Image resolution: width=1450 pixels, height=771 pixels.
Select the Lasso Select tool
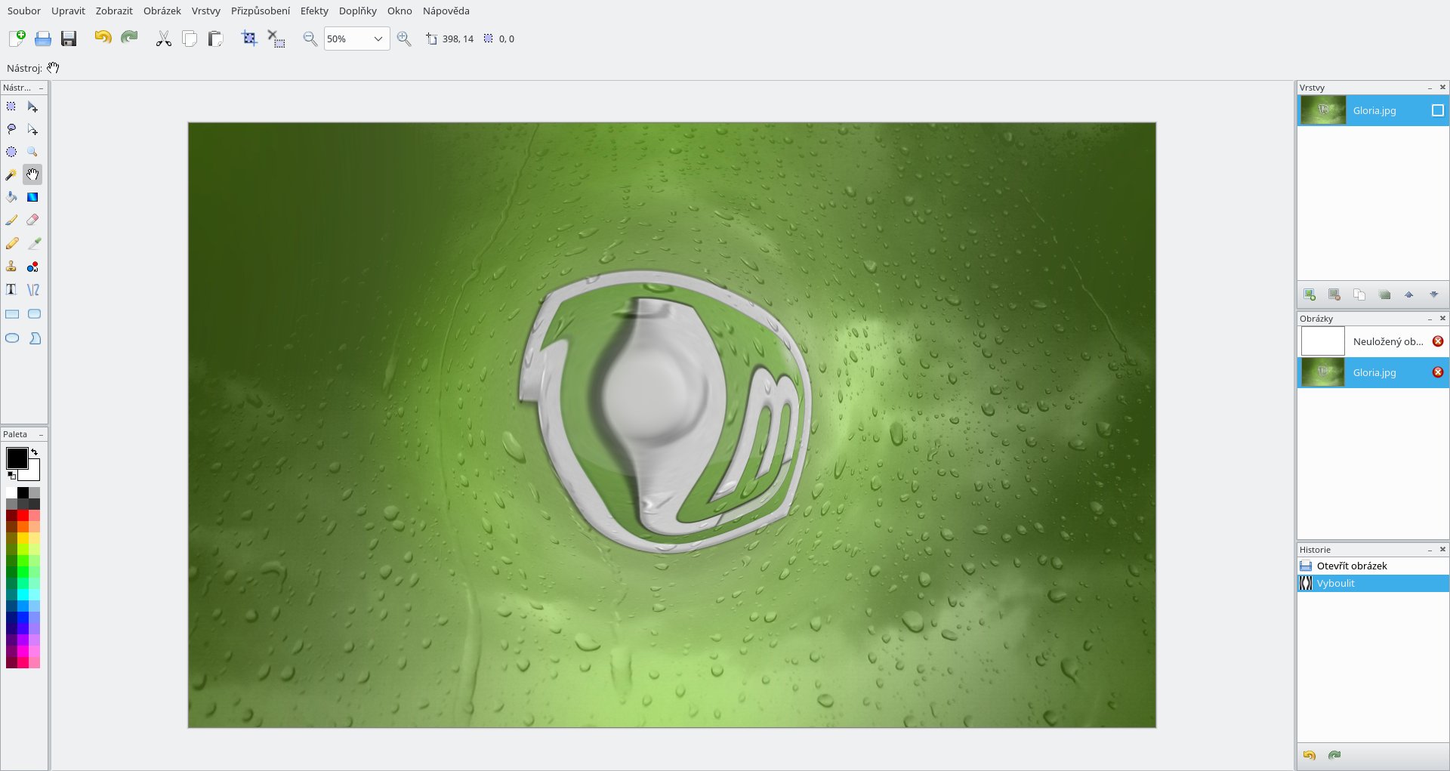11,130
